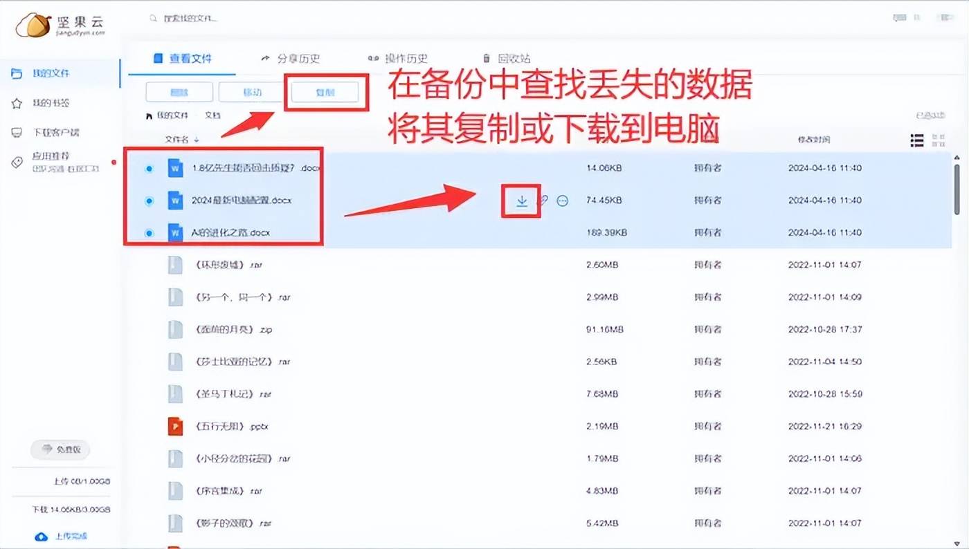Click archive icon of 《影子的颂歌》.rar
This screenshot has height=549, width=969.
coord(175,523)
